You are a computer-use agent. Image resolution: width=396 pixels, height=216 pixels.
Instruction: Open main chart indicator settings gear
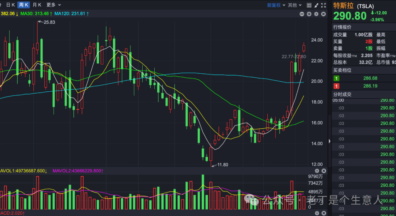coord(316,14)
